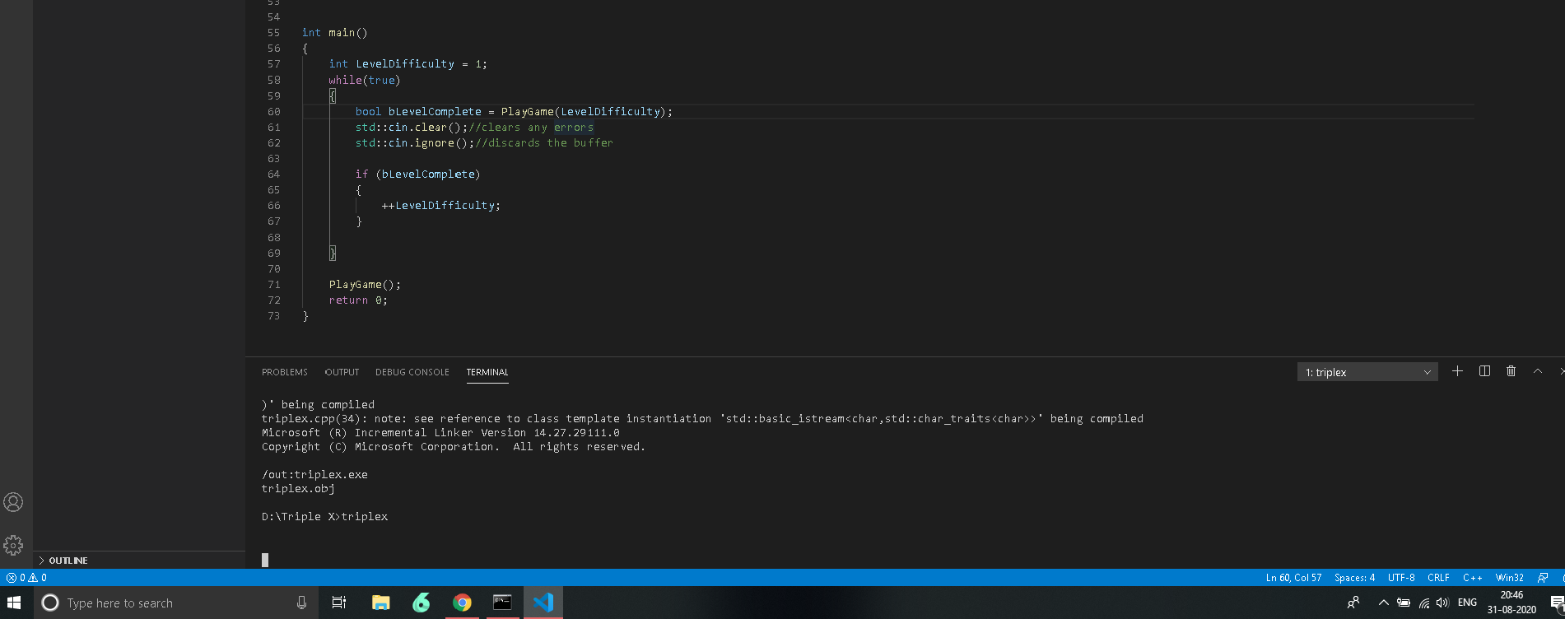Open the DEBUG CONSOLE tab
This screenshot has width=1565, height=619.
click(412, 372)
